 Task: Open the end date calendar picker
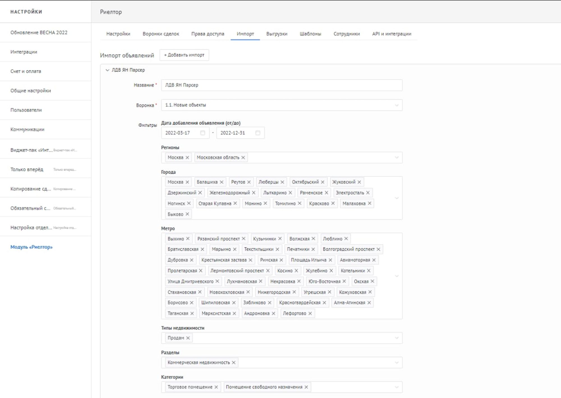(x=258, y=133)
